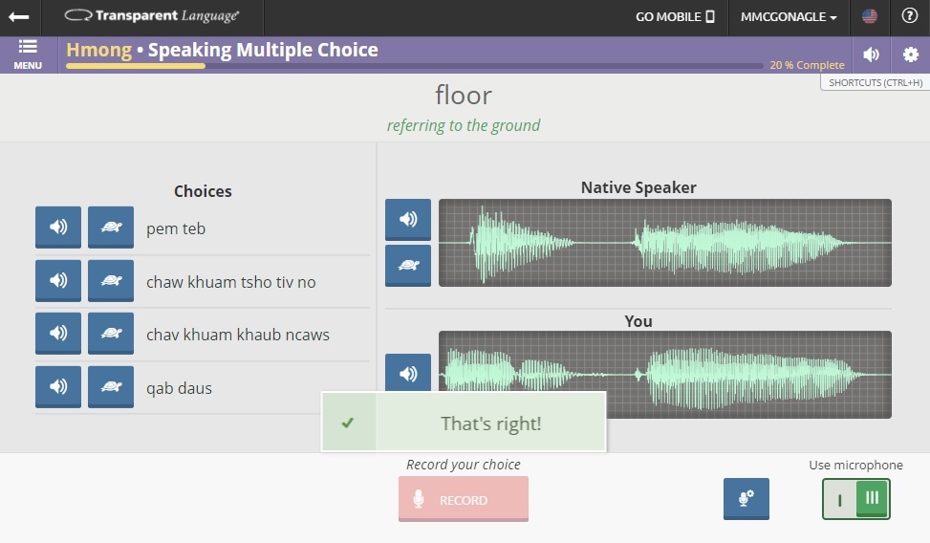Click the lesson progress bar

(x=415, y=66)
